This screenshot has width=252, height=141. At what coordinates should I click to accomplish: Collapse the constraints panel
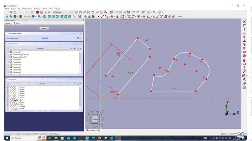[82, 43]
